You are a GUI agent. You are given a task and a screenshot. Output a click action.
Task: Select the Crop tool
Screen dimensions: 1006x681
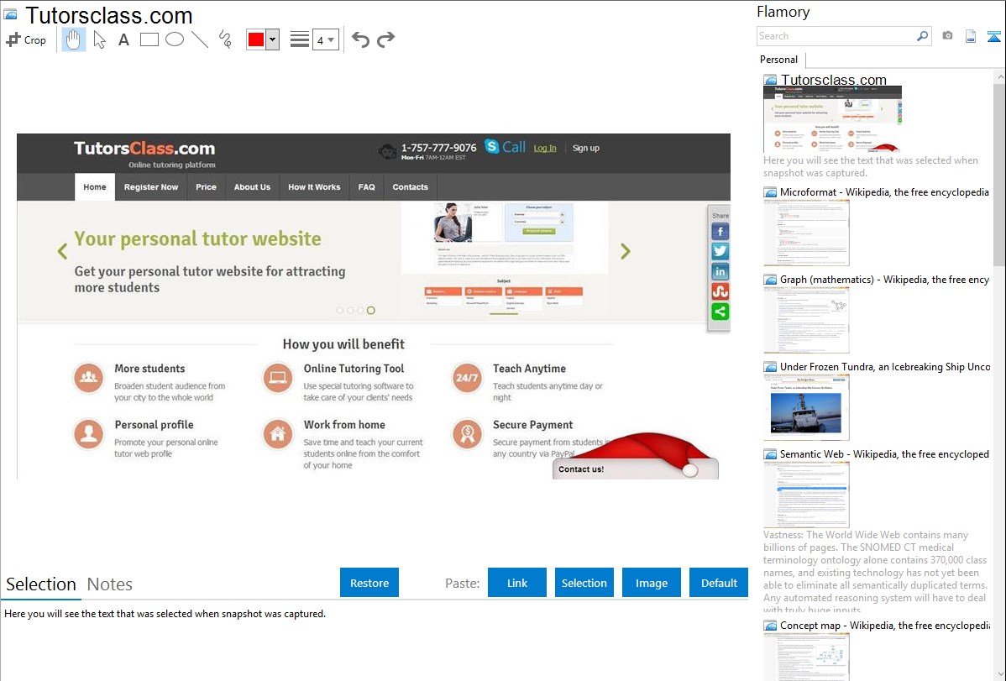[x=26, y=39]
